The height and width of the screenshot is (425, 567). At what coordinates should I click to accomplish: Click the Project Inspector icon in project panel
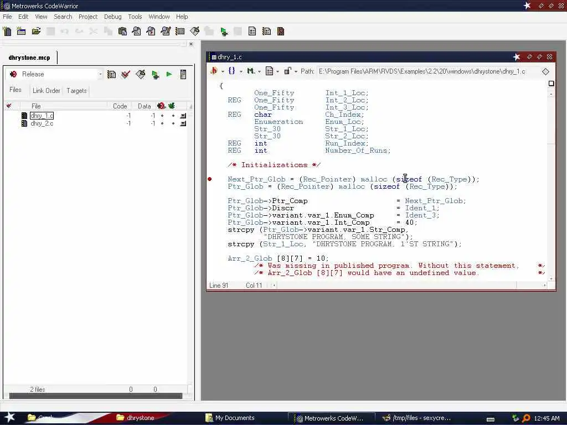point(183,75)
